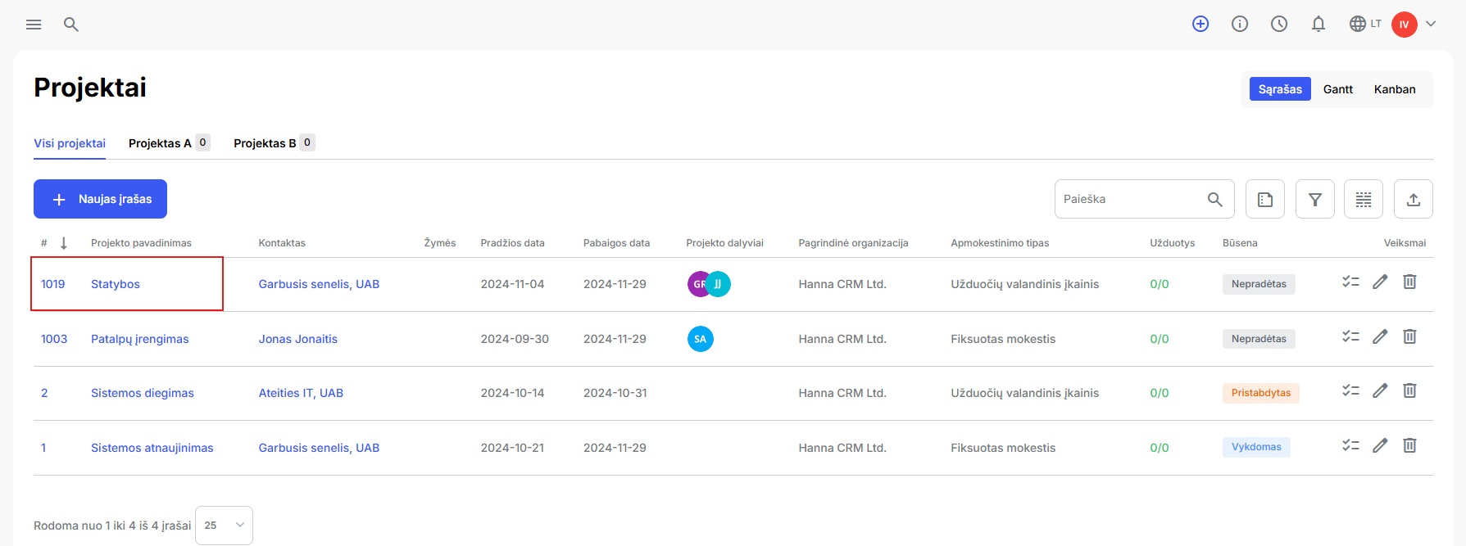The height and width of the screenshot is (546, 1466).
Task: Click the Pristabdytas status badge
Action: 1260,393
